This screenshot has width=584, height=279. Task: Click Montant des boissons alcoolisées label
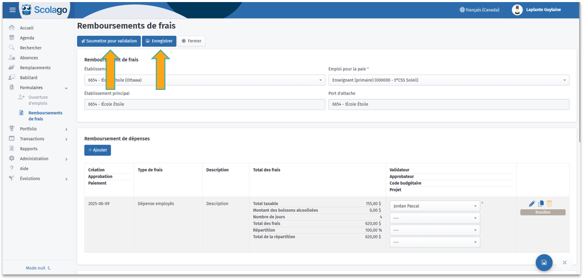click(x=286, y=210)
